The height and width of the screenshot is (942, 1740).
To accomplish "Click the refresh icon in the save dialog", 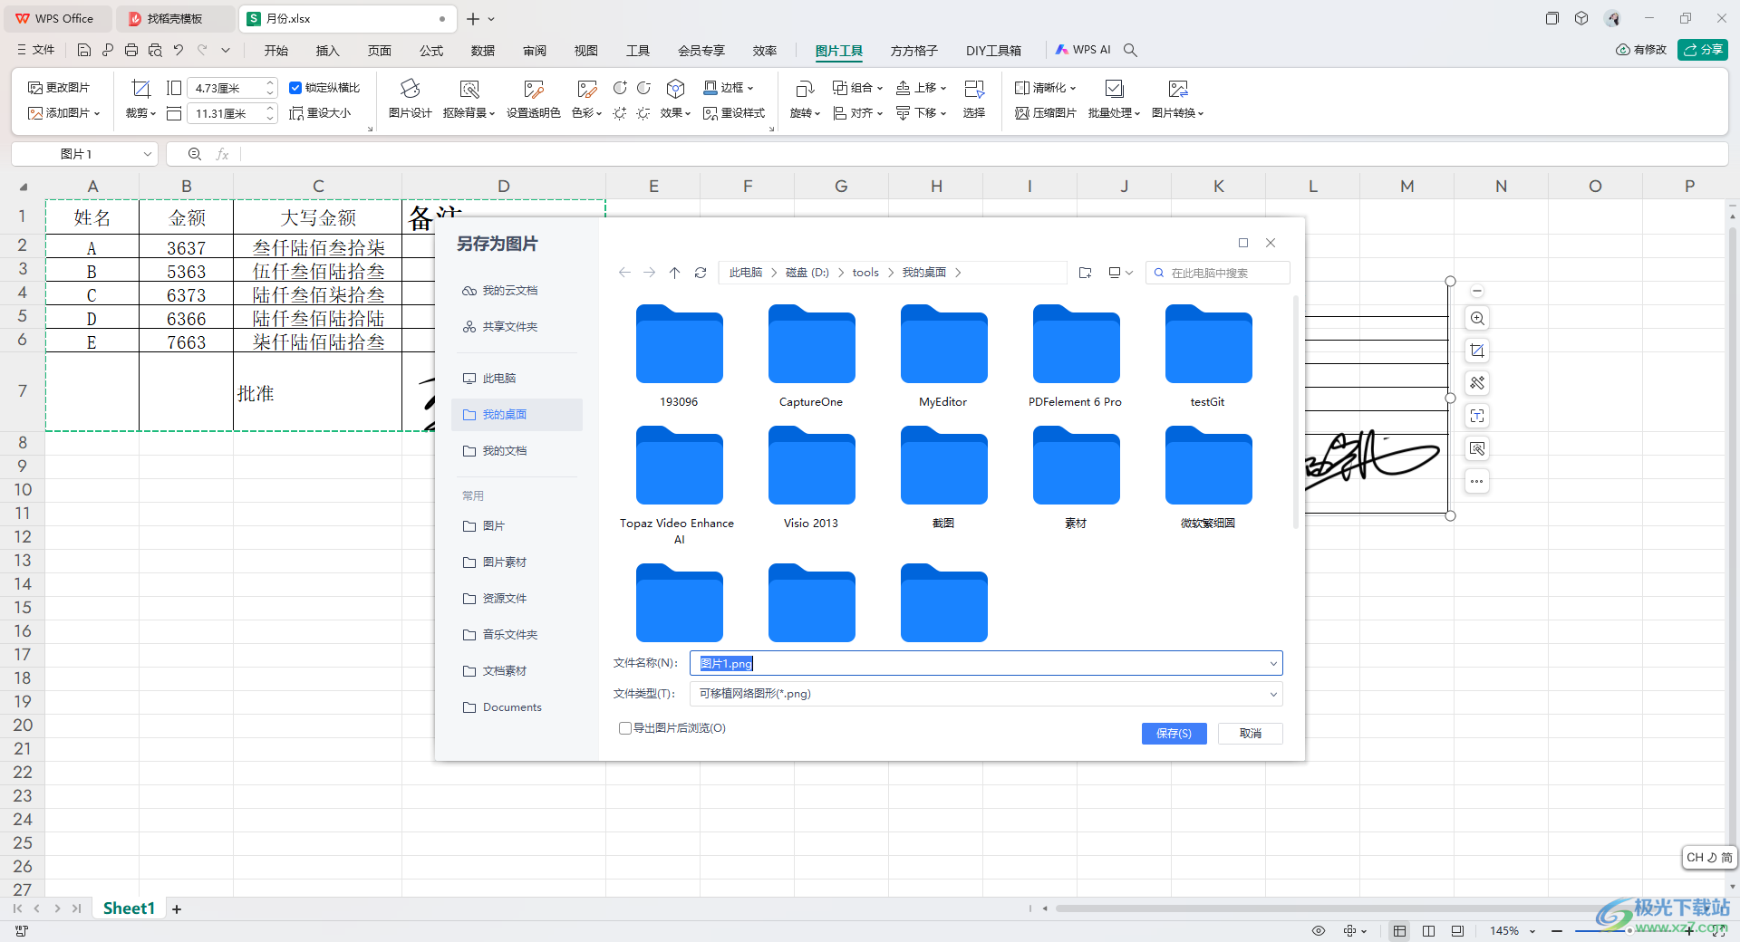I will pyautogui.click(x=701, y=273).
